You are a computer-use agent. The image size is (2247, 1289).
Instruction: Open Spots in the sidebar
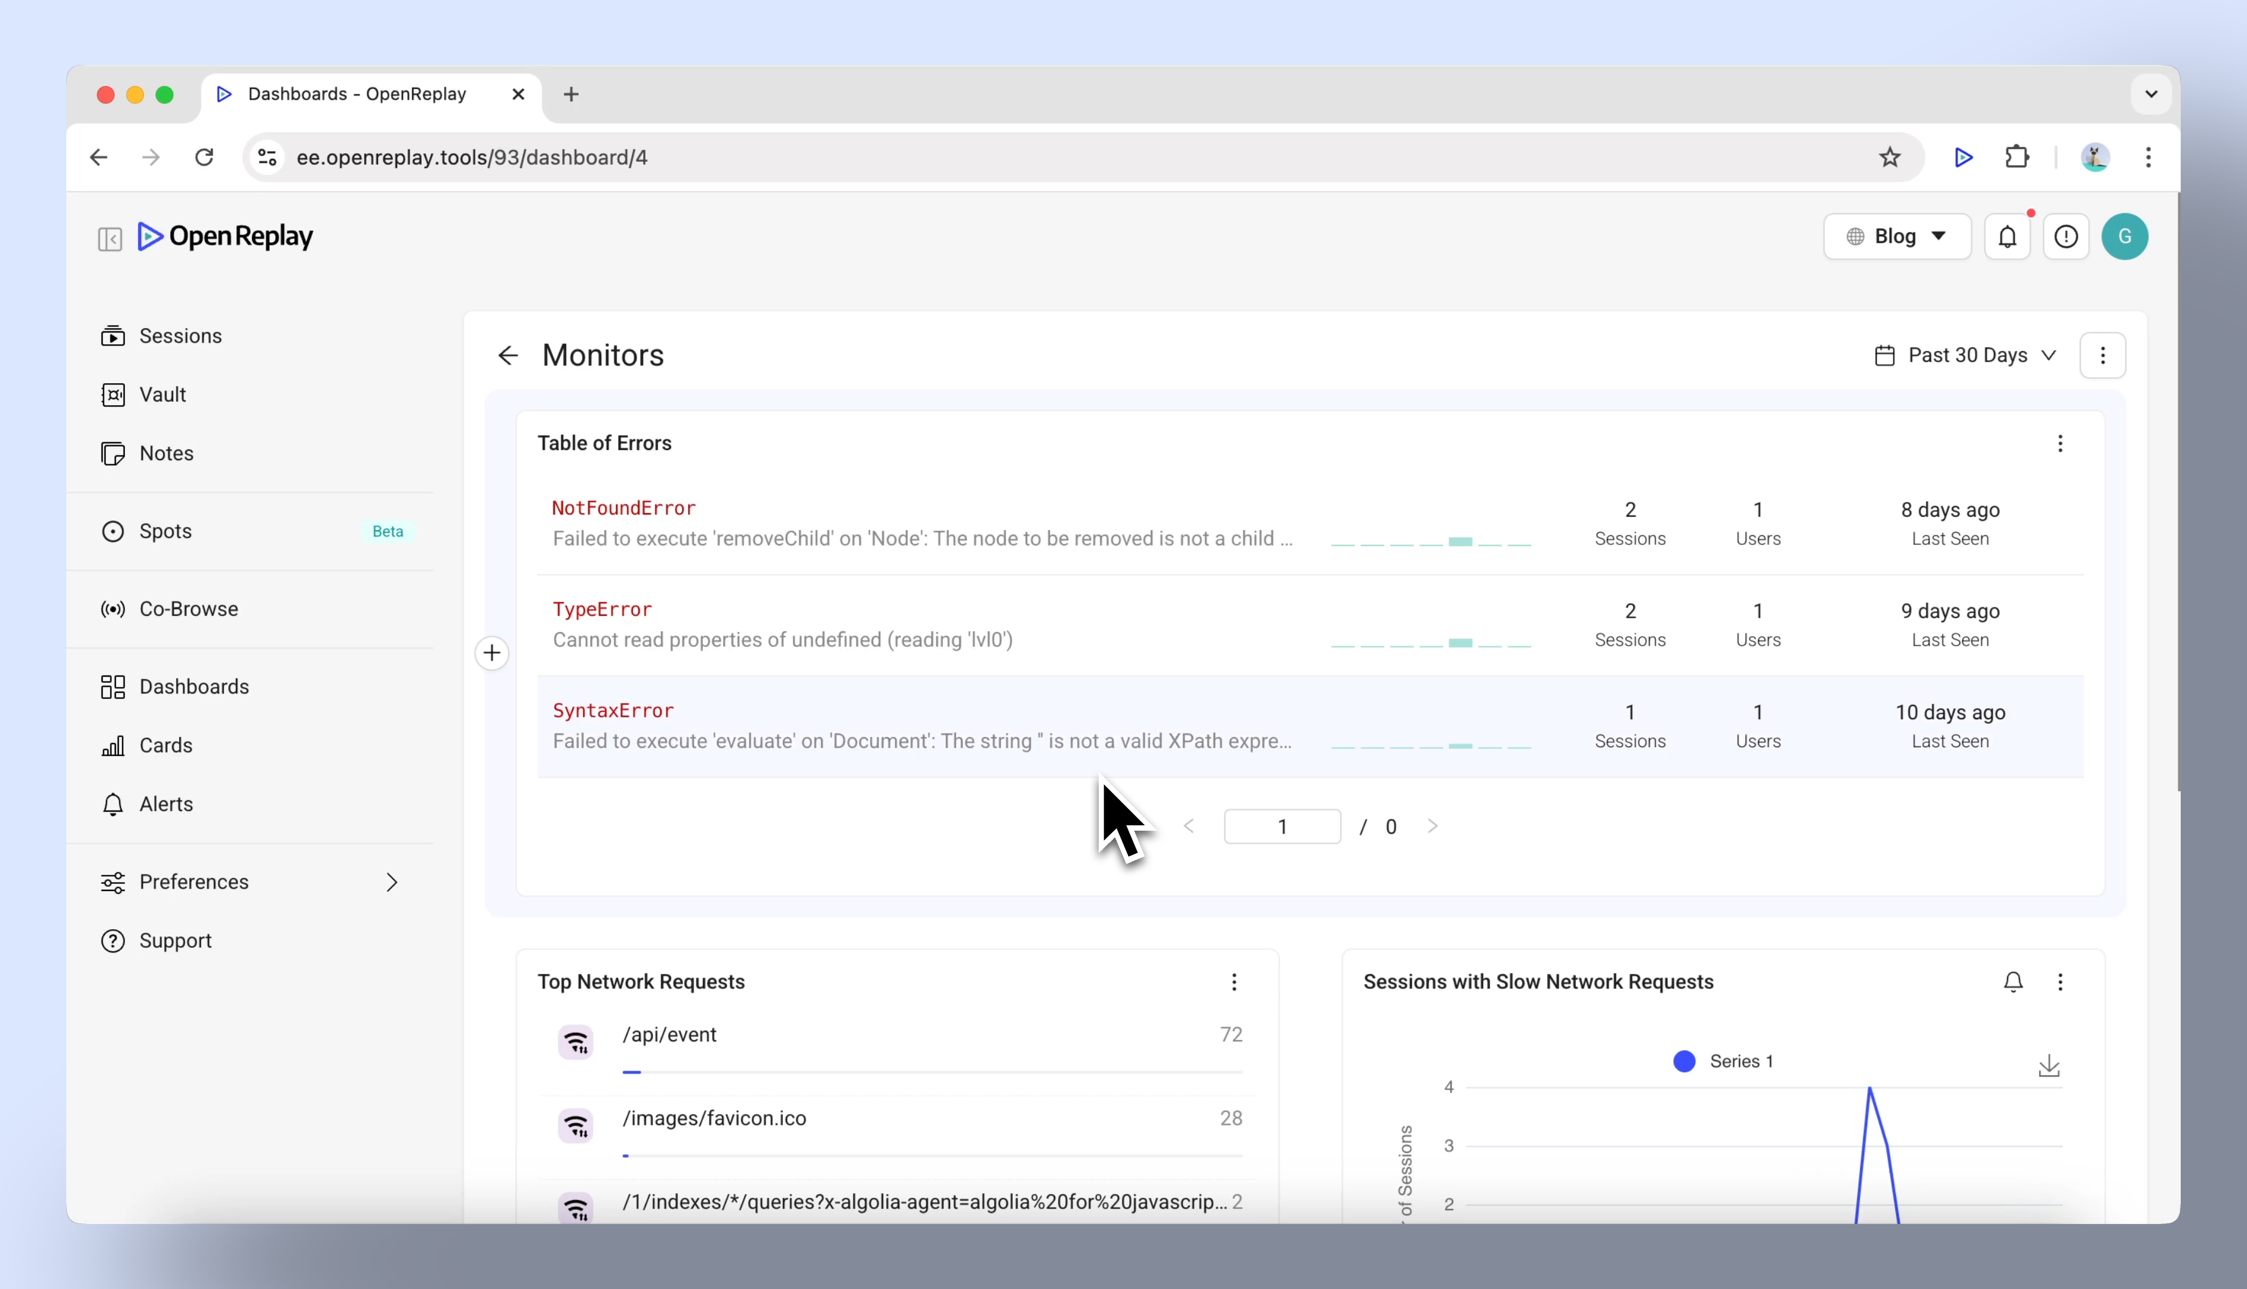click(x=250, y=531)
